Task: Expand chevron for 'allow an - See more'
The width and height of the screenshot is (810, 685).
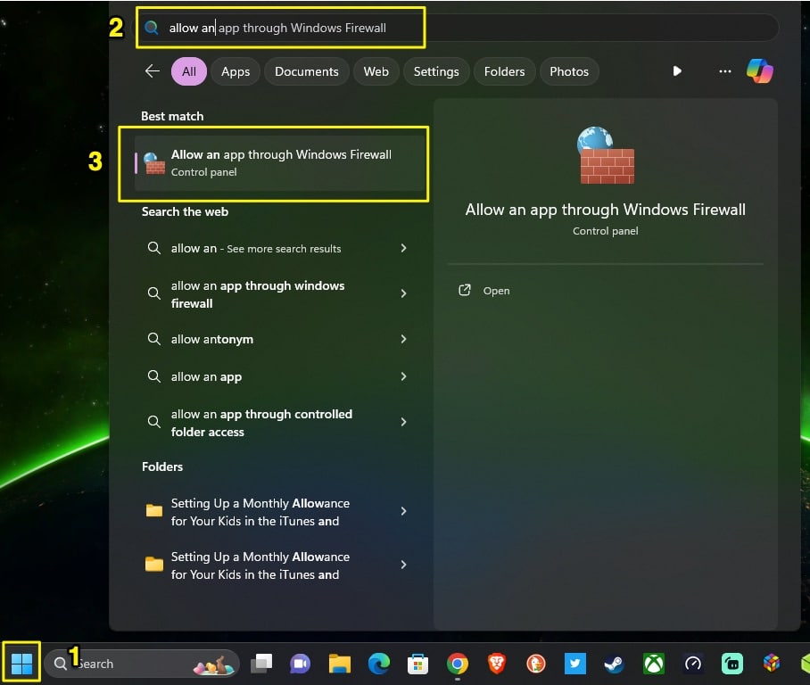Action: click(403, 248)
